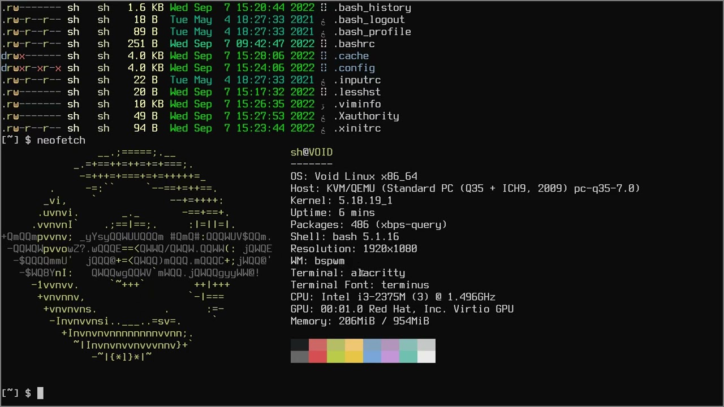Click the bright yellow swatch in lower palette row

(x=354, y=357)
